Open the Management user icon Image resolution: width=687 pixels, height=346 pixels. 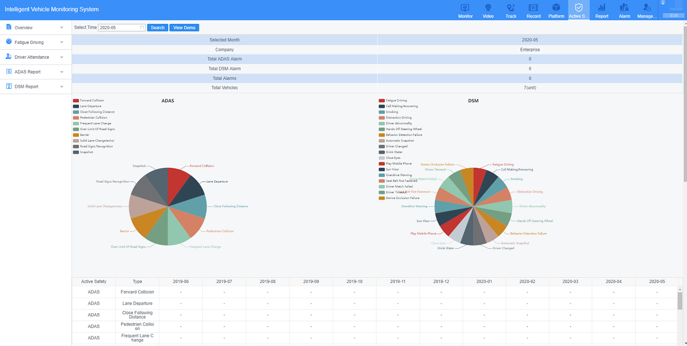click(647, 7)
